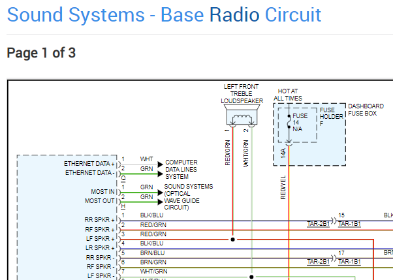393x280 pixels.
Task: Click the 'SOUND SYSTEMS (OPTICAL WAVE GUIDE CIRCUIT)' reference
Action: tap(189, 196)
